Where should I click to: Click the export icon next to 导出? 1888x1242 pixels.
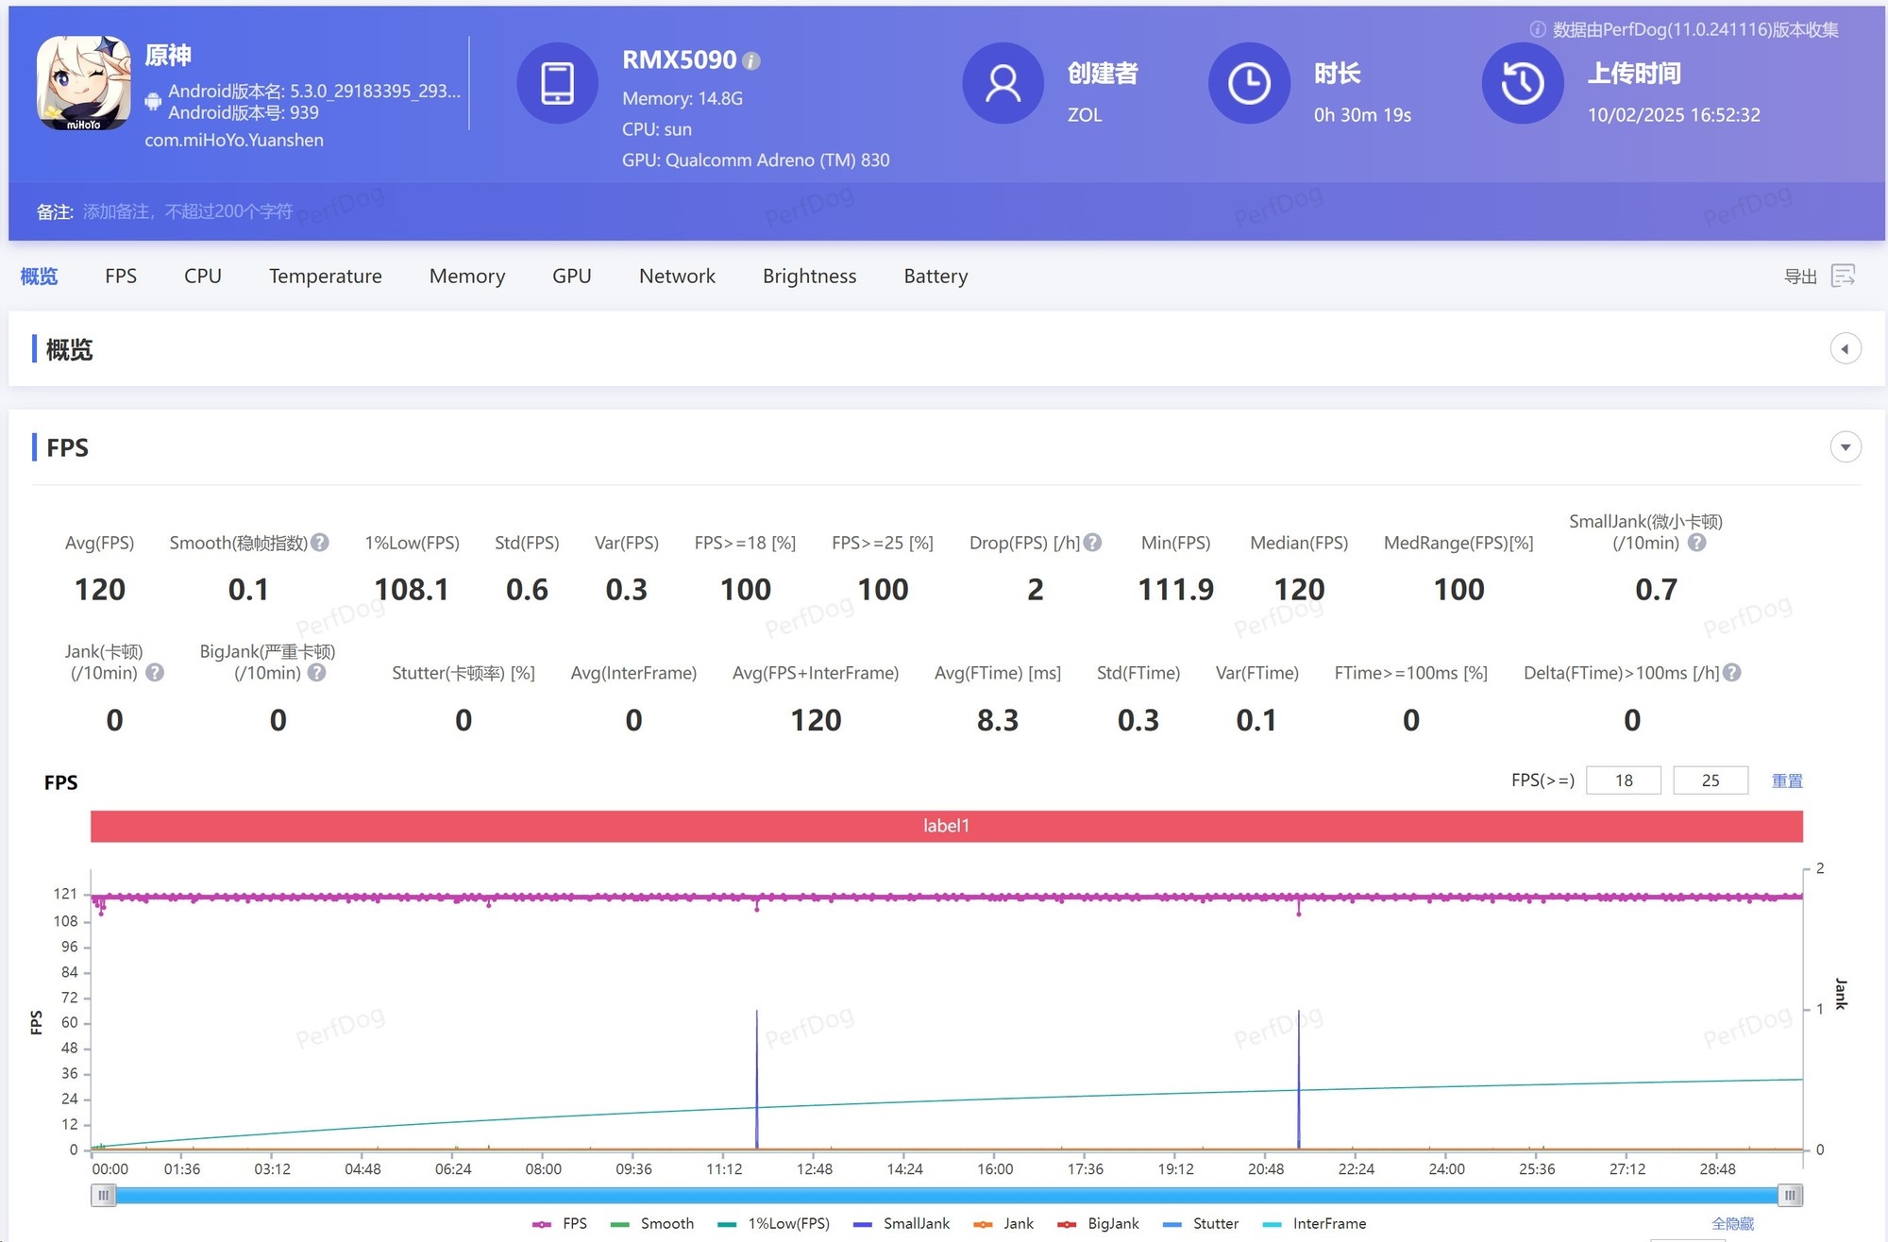[x=1843, y=276]
